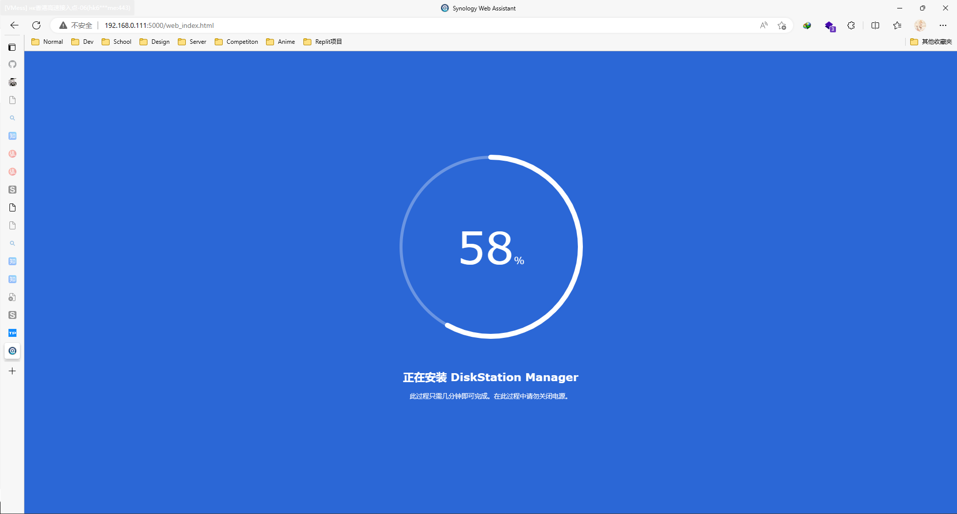The height and width of the screenshot is (514, 957).
Task: Click the user profile avatar
Action: pos(920,25)
